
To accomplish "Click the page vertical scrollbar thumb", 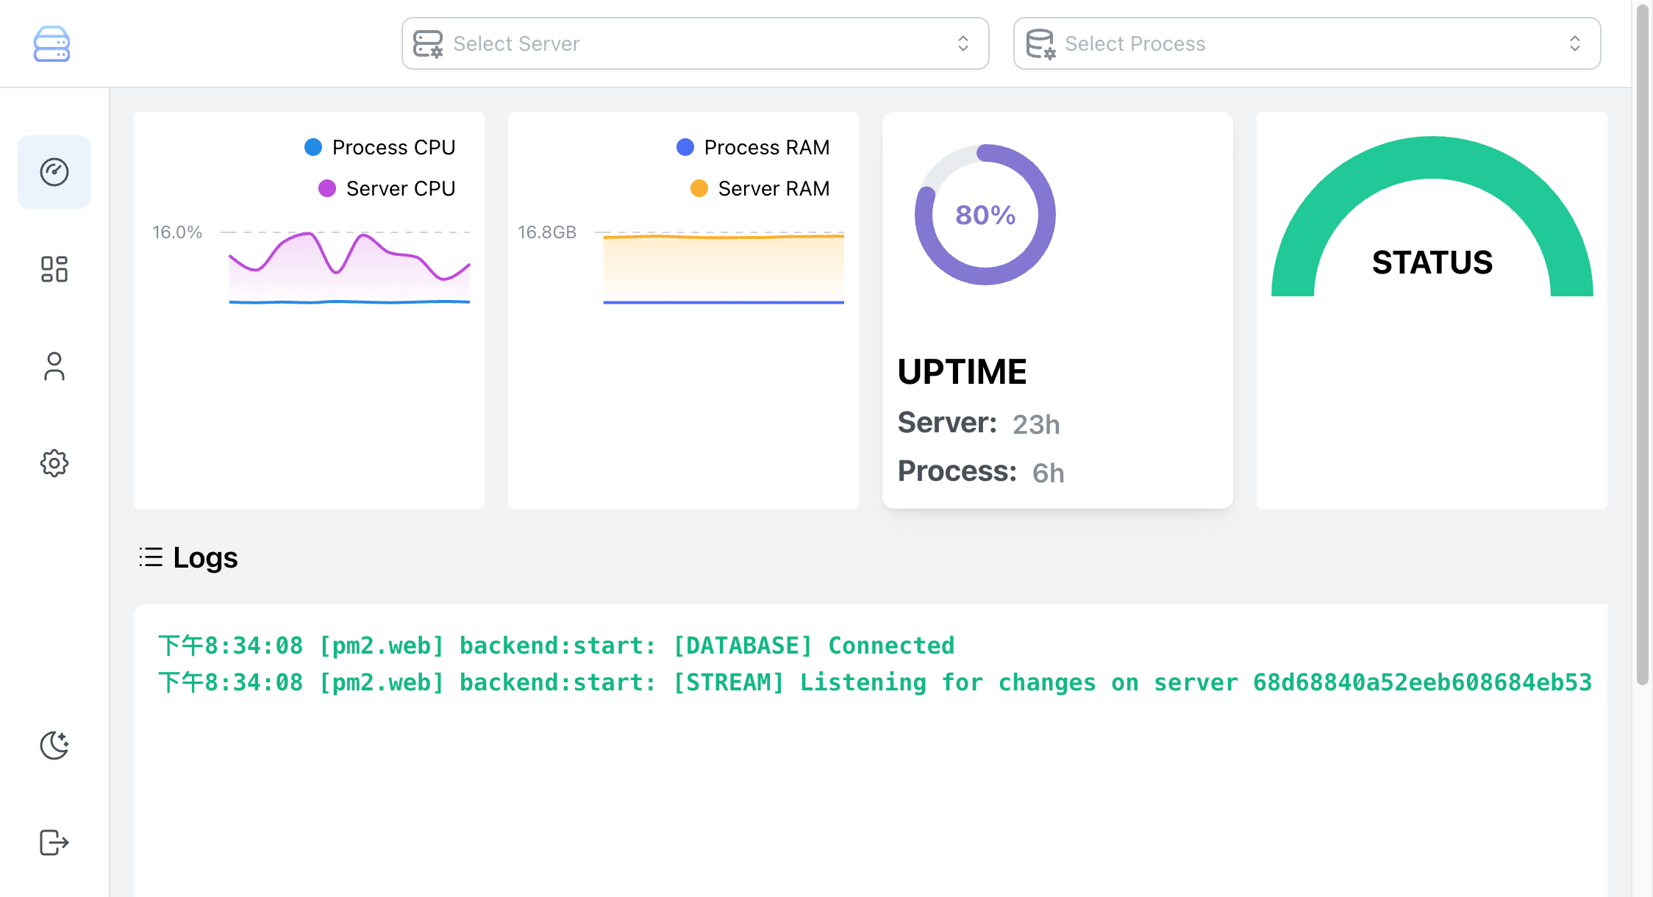I will click(1643, 344).
